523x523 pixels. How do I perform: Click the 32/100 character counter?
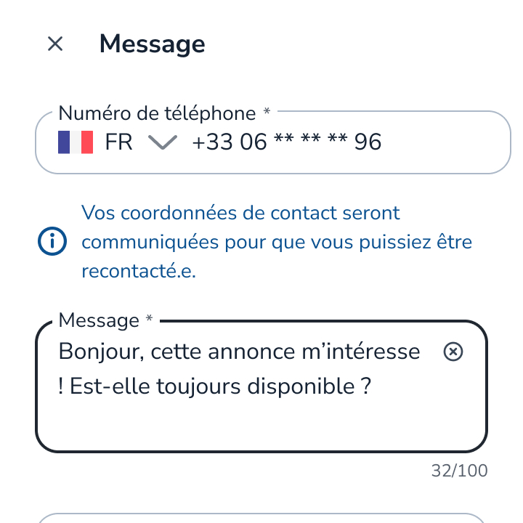coord(459,471)
